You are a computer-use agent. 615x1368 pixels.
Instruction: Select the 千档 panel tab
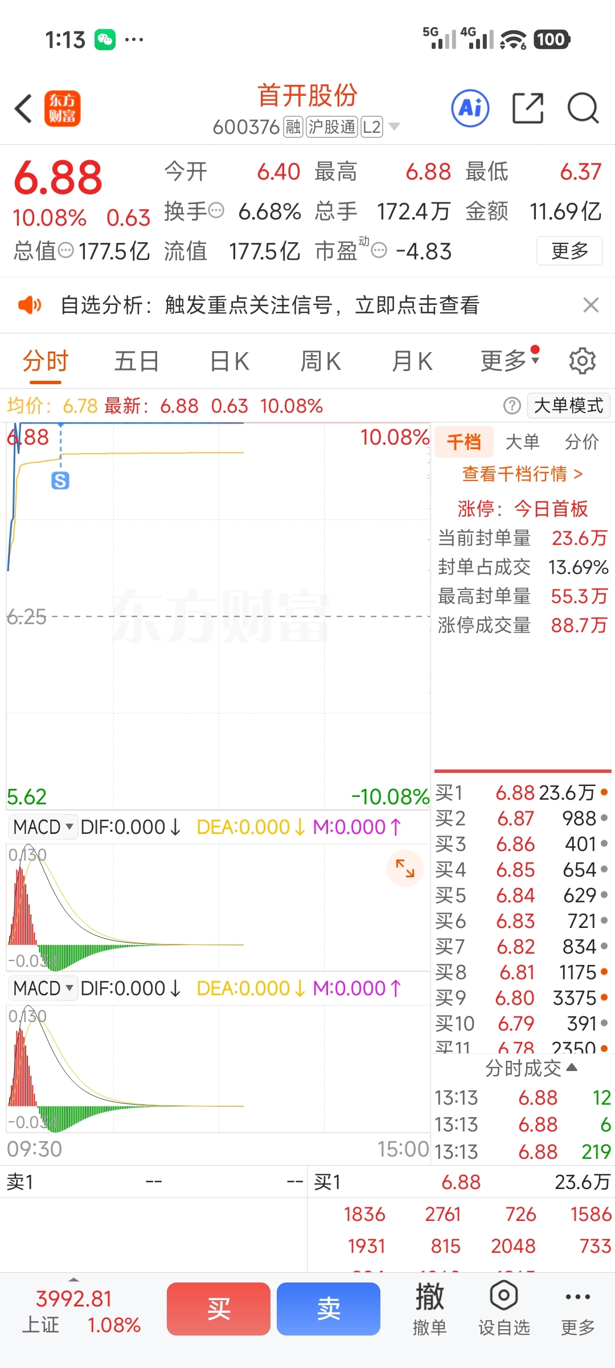464,442
